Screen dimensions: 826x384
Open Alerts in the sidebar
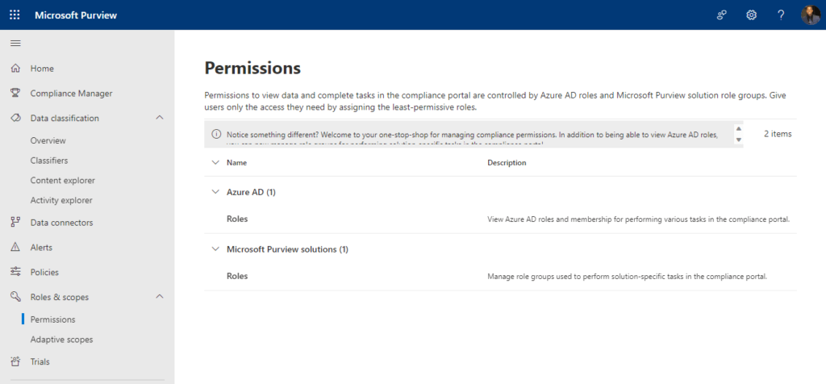click(x=41, y=248)
